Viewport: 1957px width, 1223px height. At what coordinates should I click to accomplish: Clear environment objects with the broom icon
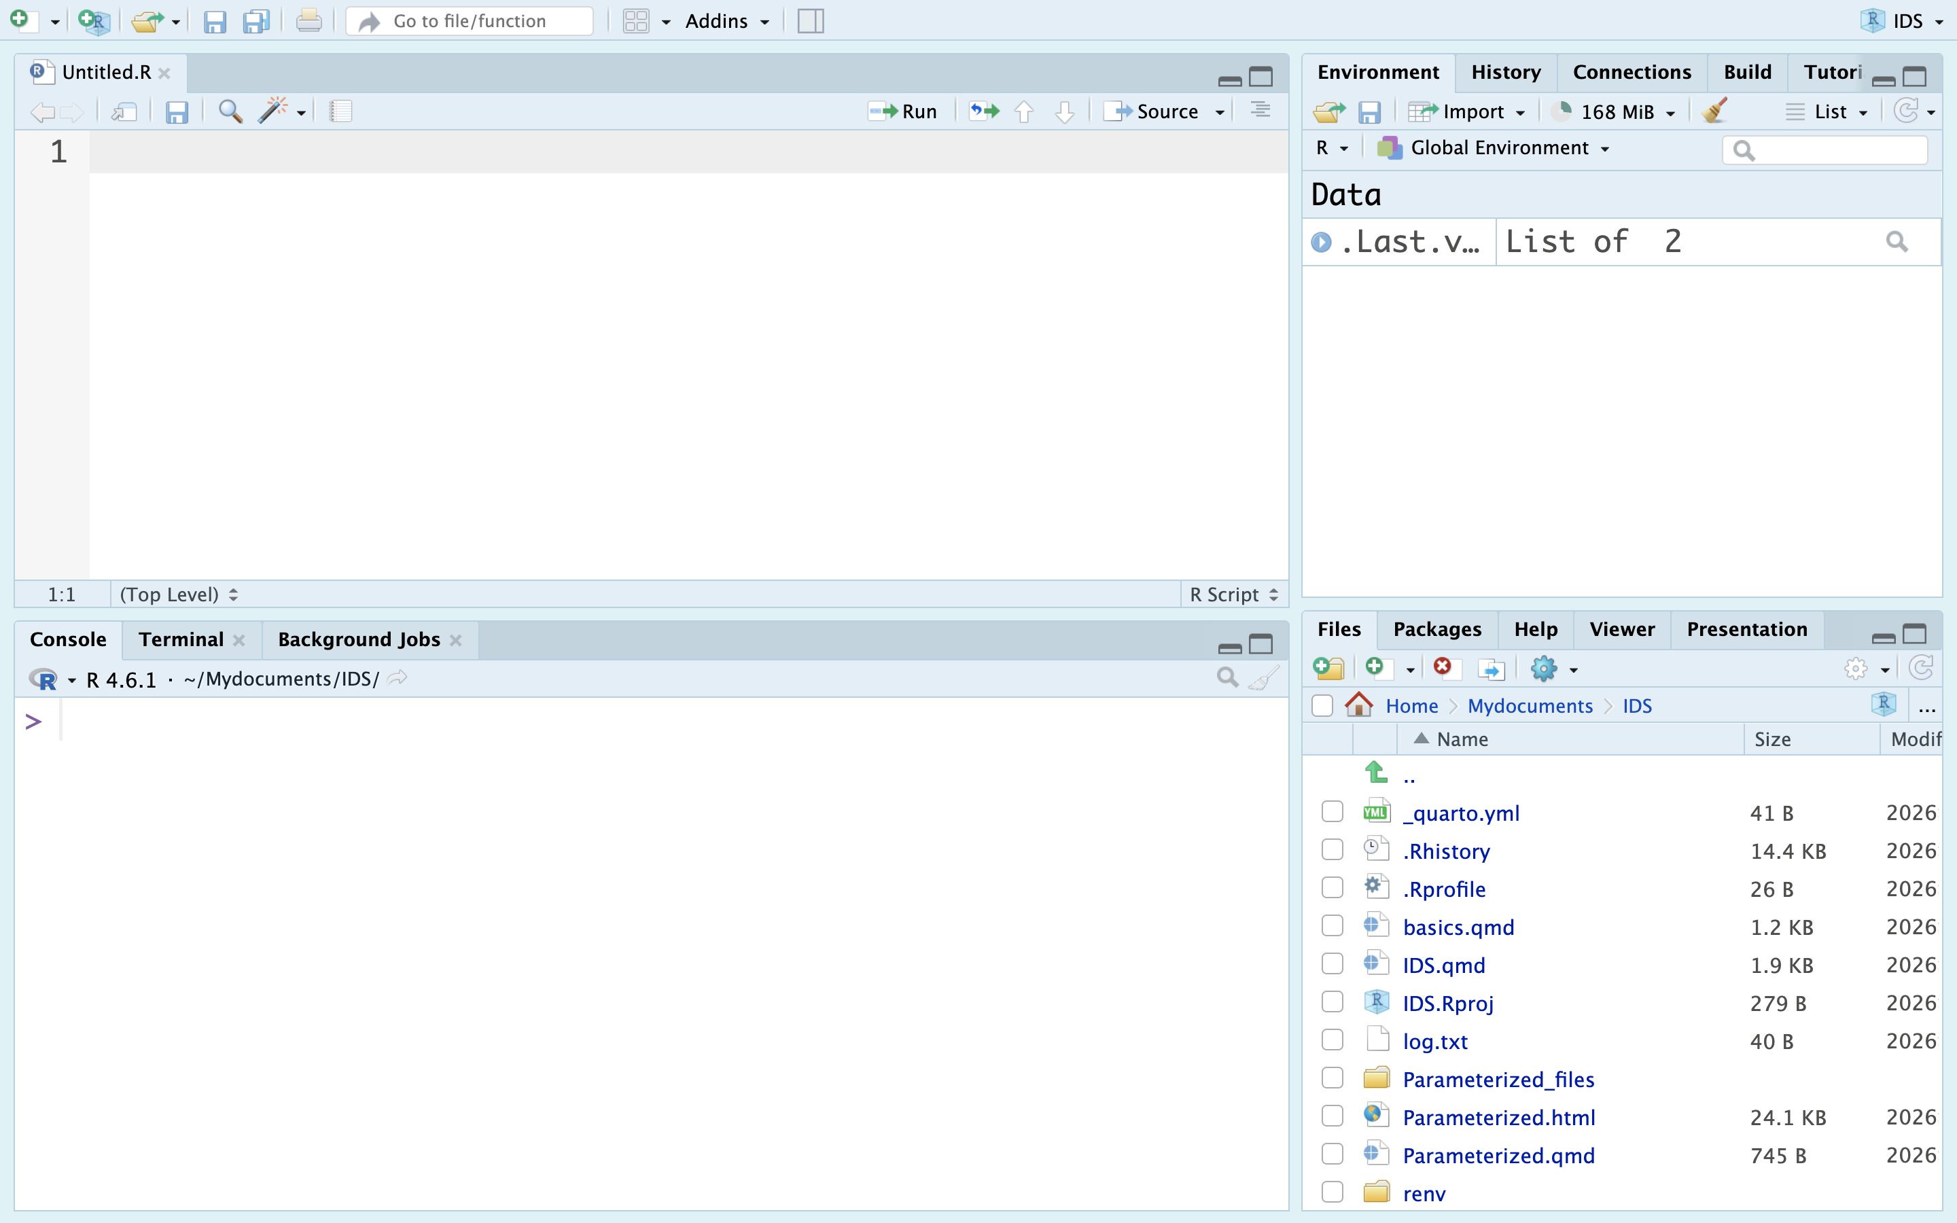[x=1714, y=111]
